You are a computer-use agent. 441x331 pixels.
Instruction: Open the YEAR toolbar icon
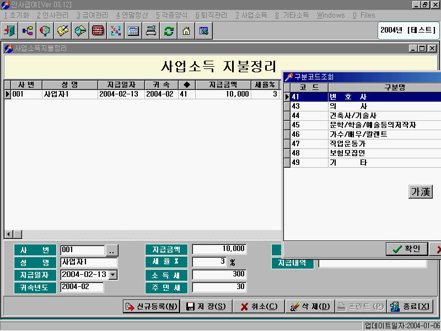(116, 31)
